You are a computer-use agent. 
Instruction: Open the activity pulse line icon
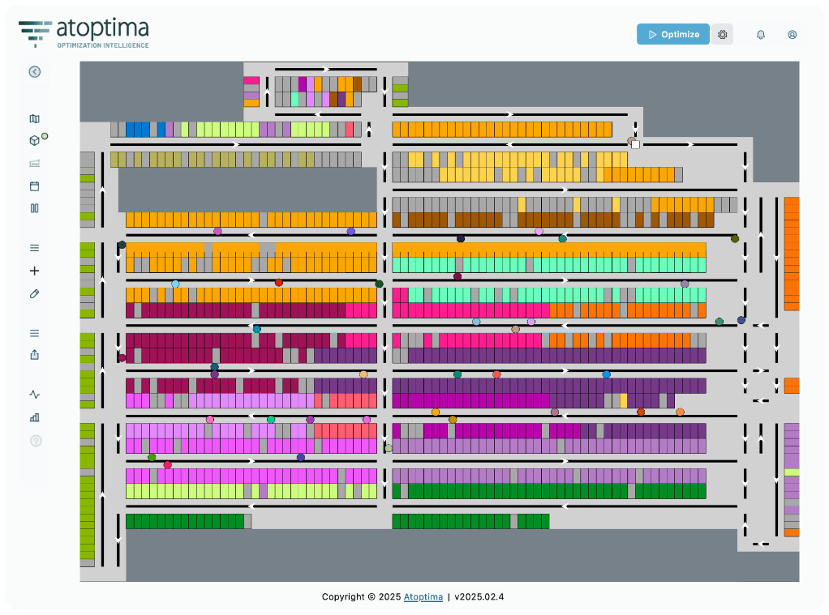(34, 395)
